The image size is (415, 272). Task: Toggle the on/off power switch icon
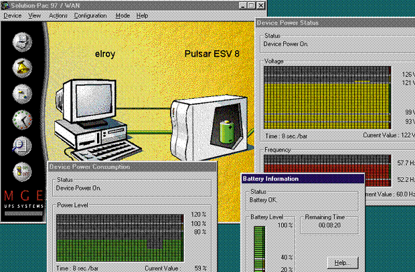point(21,170)
